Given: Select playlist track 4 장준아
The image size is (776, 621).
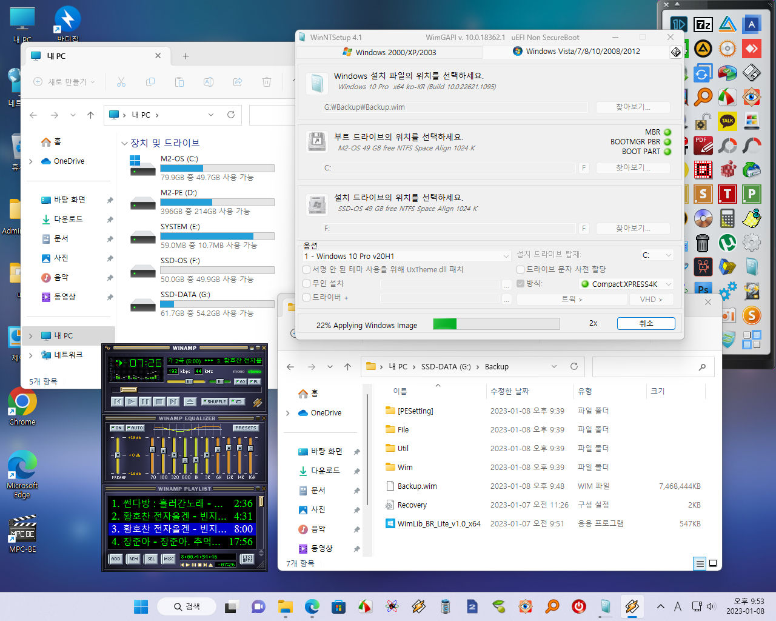Looking at the screenshot, I should point(182,542).
